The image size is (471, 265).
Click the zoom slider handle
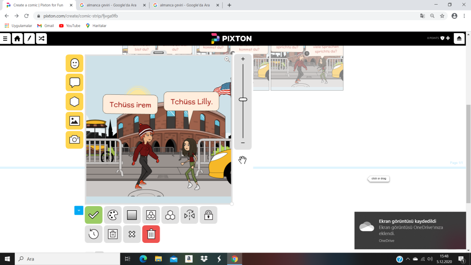click(x=243, y=99)
